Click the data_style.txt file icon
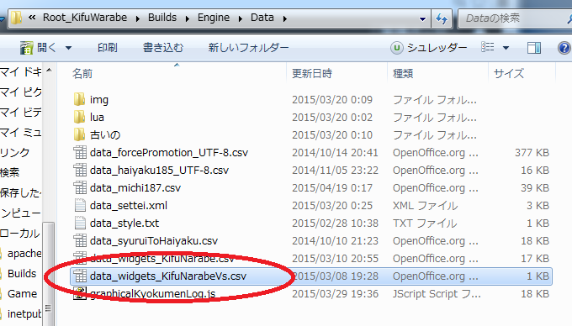Screen dimensions: 572x326 pyautogui.click(x=80, y=223)
